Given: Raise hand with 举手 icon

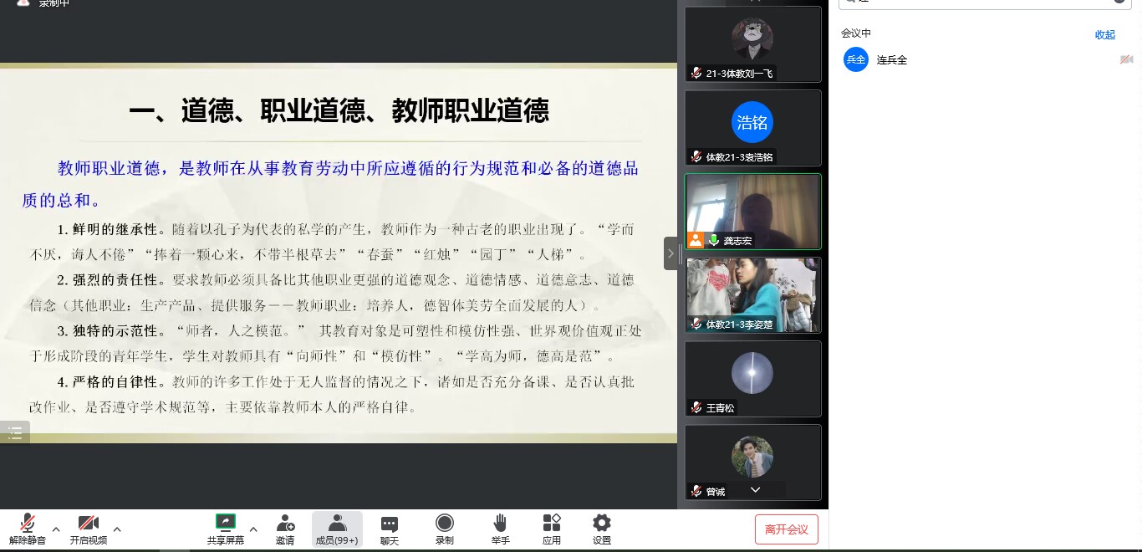Looking at the screenshot, I should coord(500,529).
